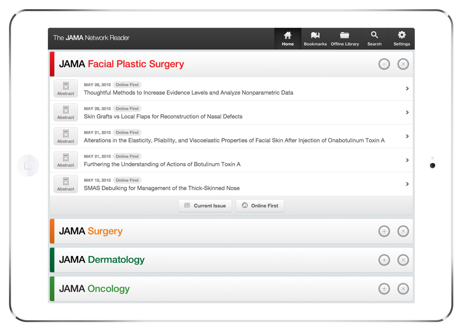Open Settings gear icon
This screenshot has height=332, width=463.
pos(402,35)
